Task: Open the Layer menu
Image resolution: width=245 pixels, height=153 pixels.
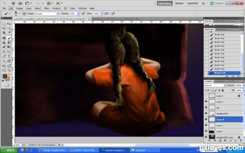Action: 29,9
